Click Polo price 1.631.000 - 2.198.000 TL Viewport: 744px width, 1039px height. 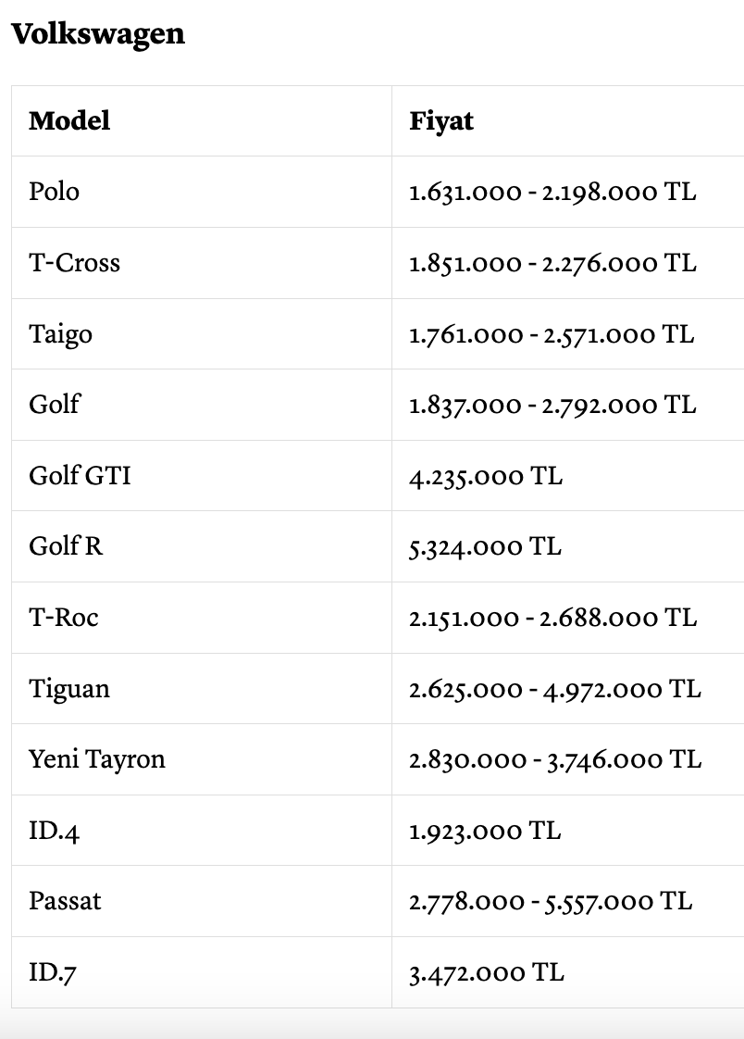[552, 193]
